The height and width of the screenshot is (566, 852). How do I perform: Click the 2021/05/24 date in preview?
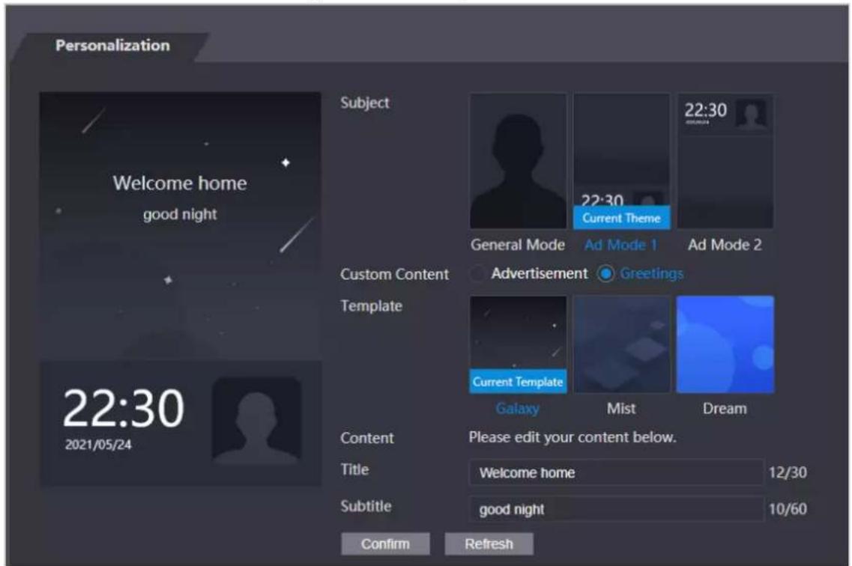coord(98,445)
